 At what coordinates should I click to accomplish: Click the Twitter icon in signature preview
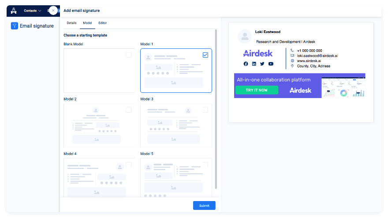(x=262, y=64)
